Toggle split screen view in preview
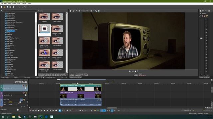 click(80, 11)
